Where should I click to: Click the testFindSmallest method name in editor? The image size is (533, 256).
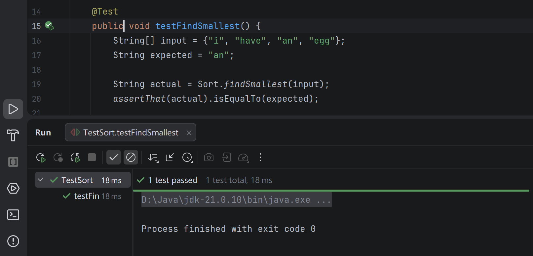point(197,26)
